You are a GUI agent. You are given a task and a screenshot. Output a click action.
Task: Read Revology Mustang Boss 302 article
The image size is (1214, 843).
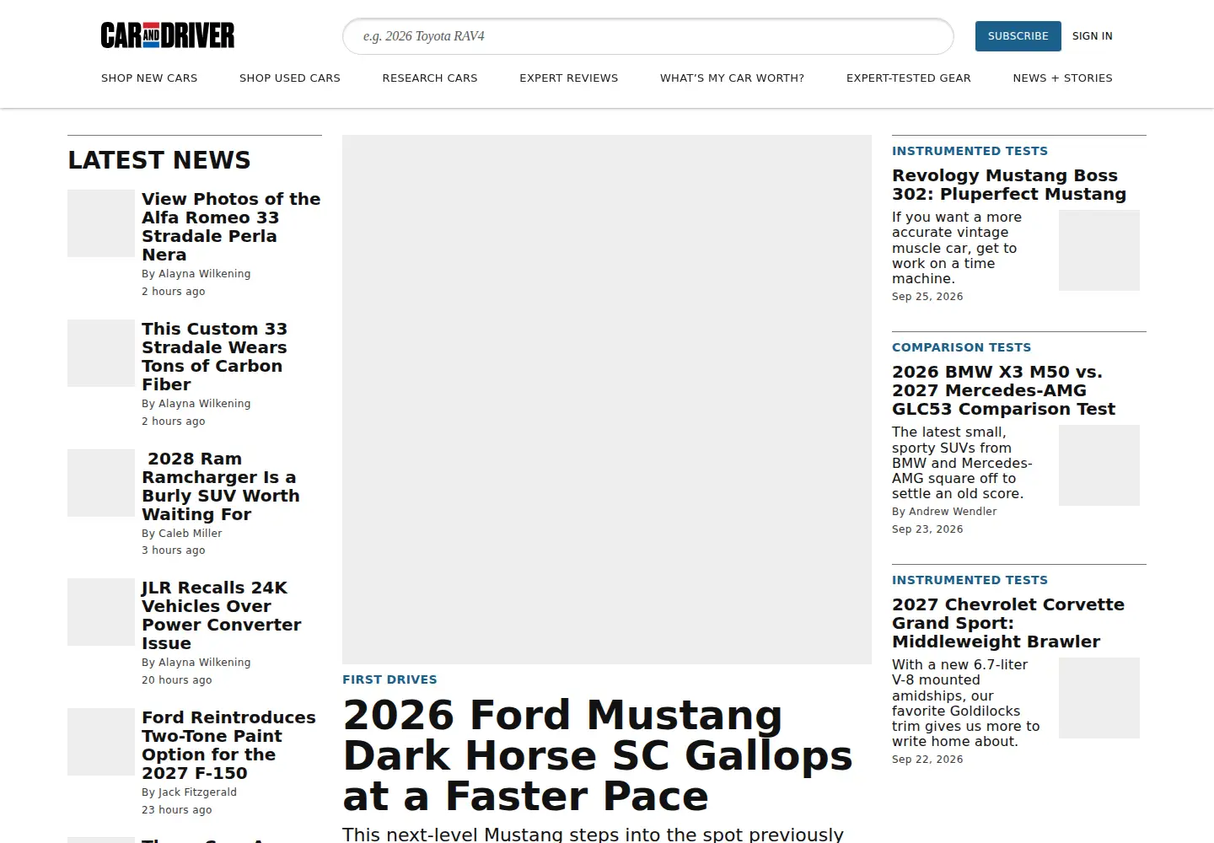(x=1009, y=185)
